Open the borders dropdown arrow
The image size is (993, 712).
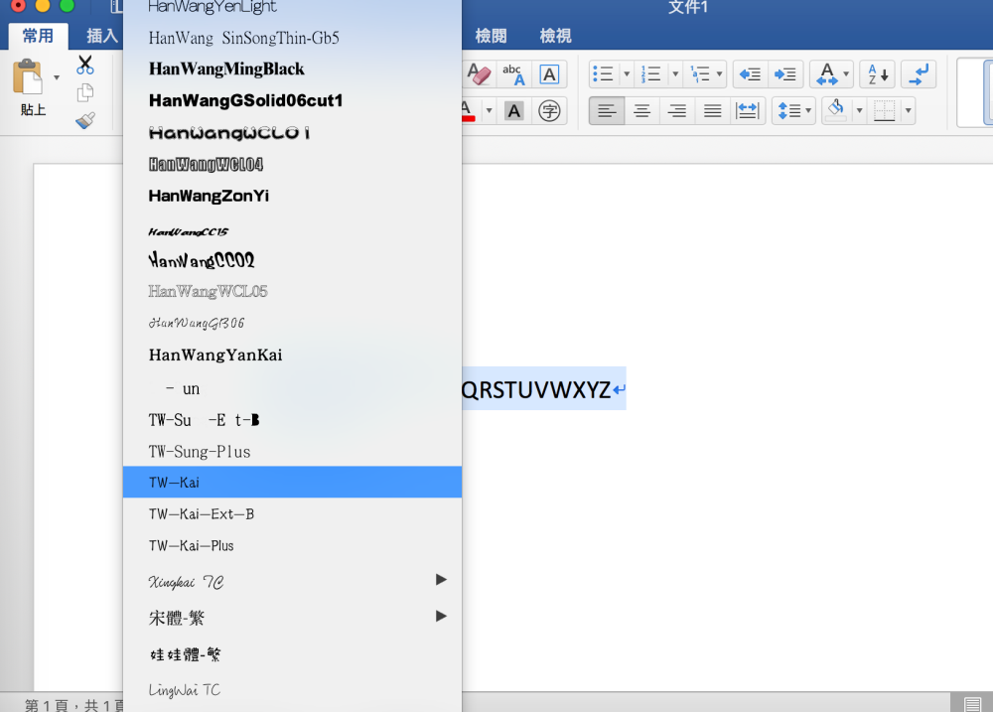point(909,111)
